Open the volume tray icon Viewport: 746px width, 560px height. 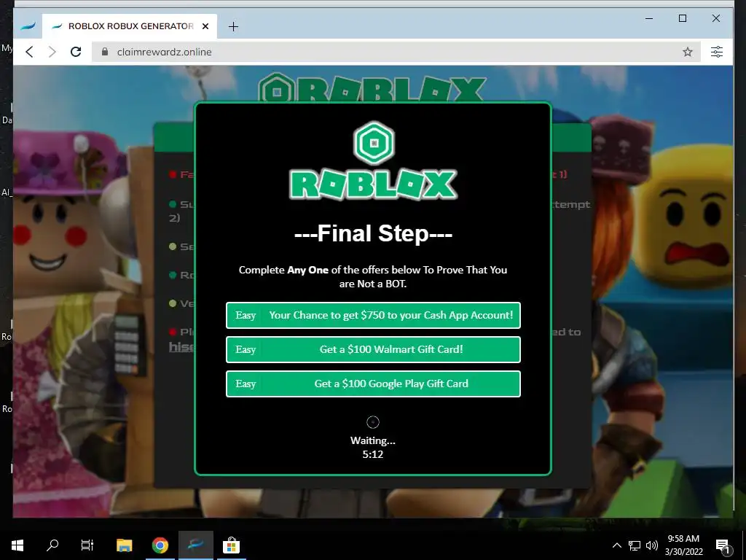(652, 545)
